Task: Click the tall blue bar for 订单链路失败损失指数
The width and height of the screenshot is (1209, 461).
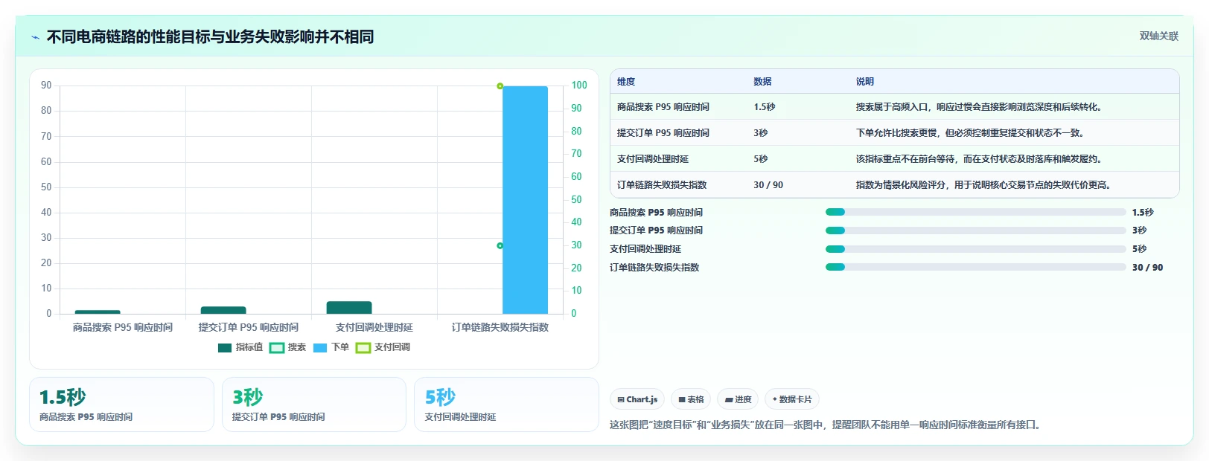Action: click(525, 200)
